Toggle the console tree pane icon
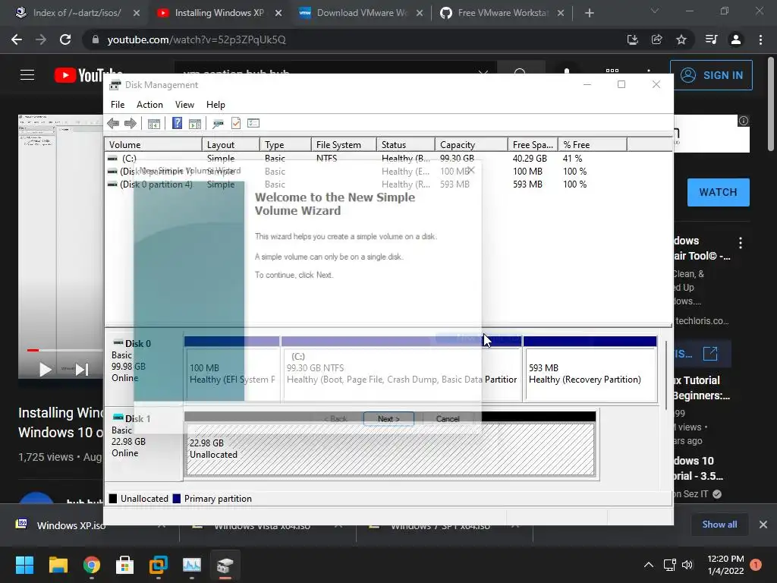The width and height of the screenshot is (777, 583). point(153,124)
